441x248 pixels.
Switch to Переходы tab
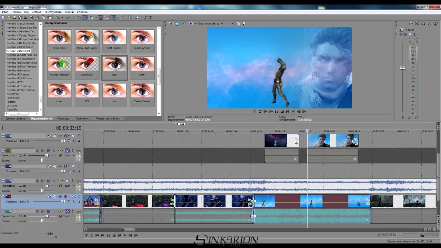[x=63, y=118]
